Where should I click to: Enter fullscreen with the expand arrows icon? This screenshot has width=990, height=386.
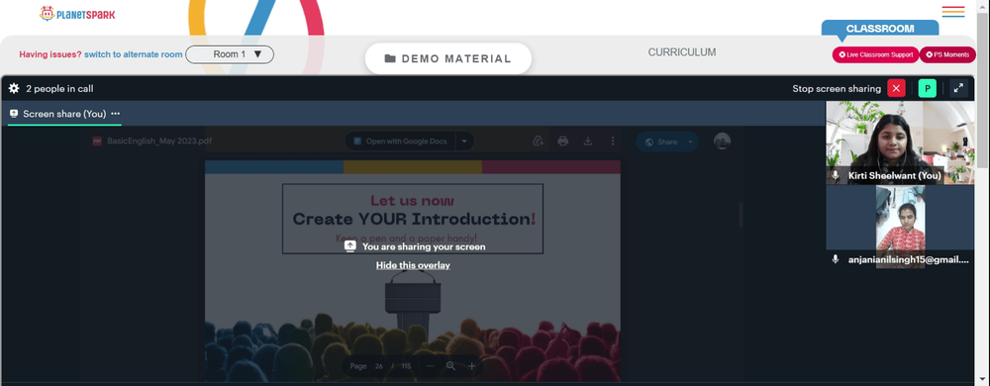pyautogui.click(x=958, y=88)
